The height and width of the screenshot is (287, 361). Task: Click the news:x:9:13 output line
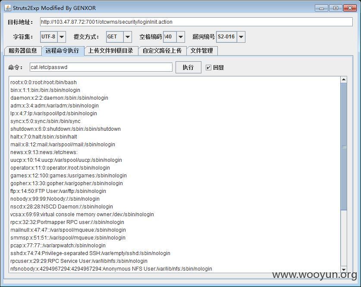(x=44, y=152)
